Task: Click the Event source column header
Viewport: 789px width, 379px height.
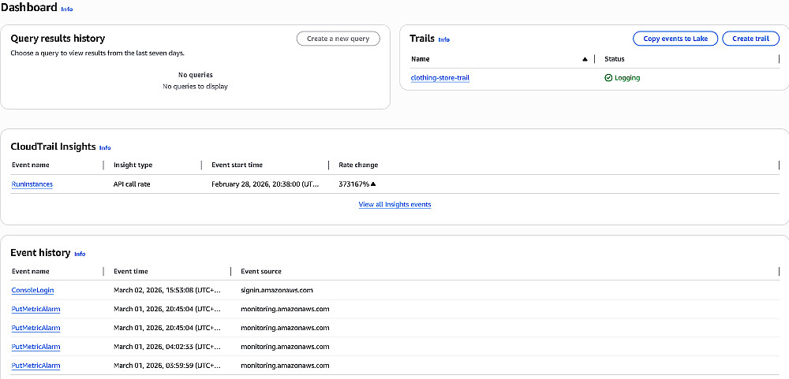Action: [261, 271]
